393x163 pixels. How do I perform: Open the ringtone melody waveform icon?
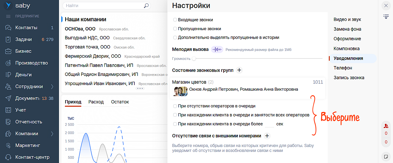point(217,50)
